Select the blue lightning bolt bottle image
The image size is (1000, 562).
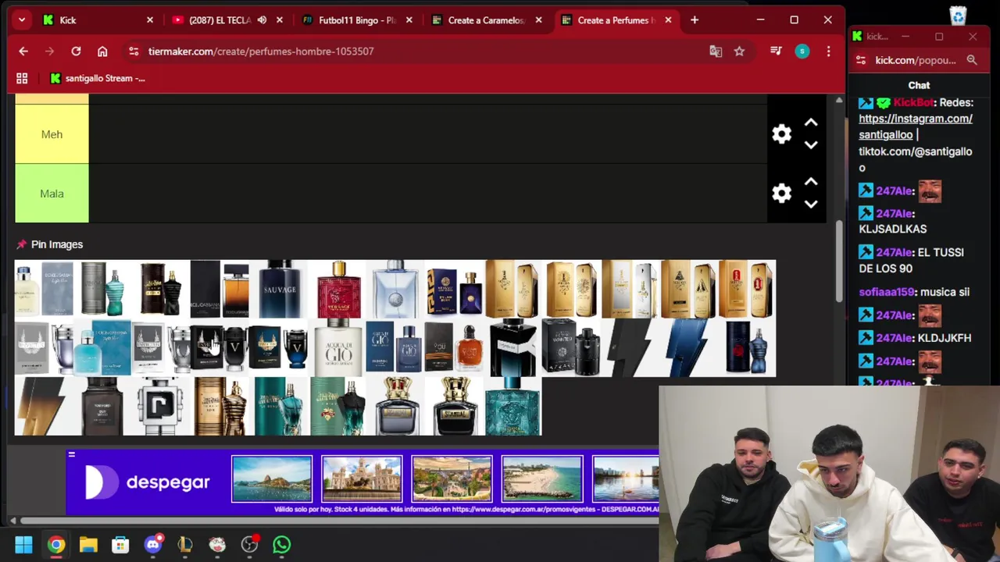point(689,348)
